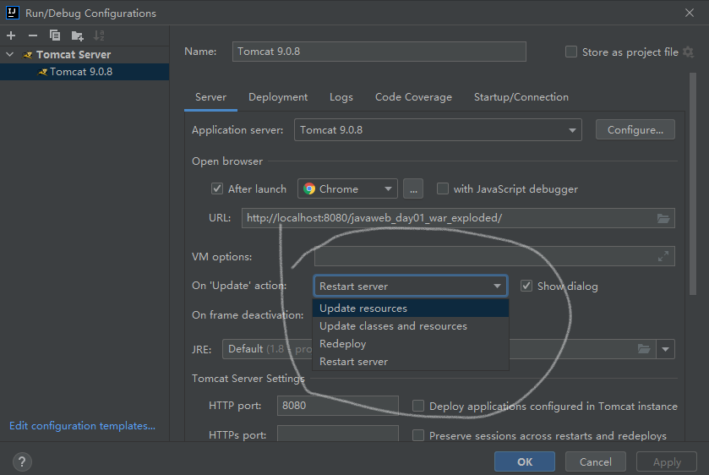Enable Preserve sessions across restarts
Screen dimensions: 709x475
tap(418, 435)
